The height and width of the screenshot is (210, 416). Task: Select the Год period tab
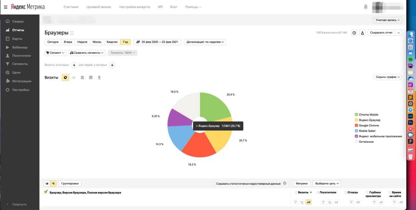point(125,42)
